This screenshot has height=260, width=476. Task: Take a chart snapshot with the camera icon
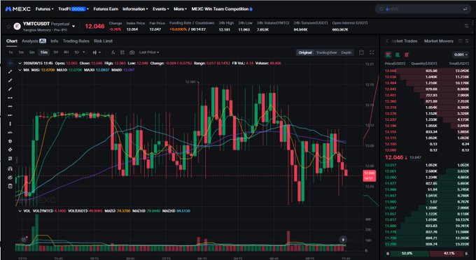[x=132, y=52]
